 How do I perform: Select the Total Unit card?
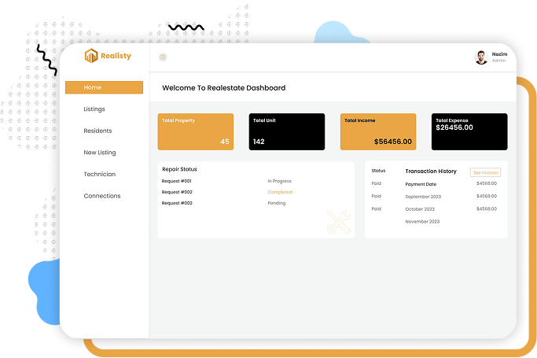[x=286, y=131]
